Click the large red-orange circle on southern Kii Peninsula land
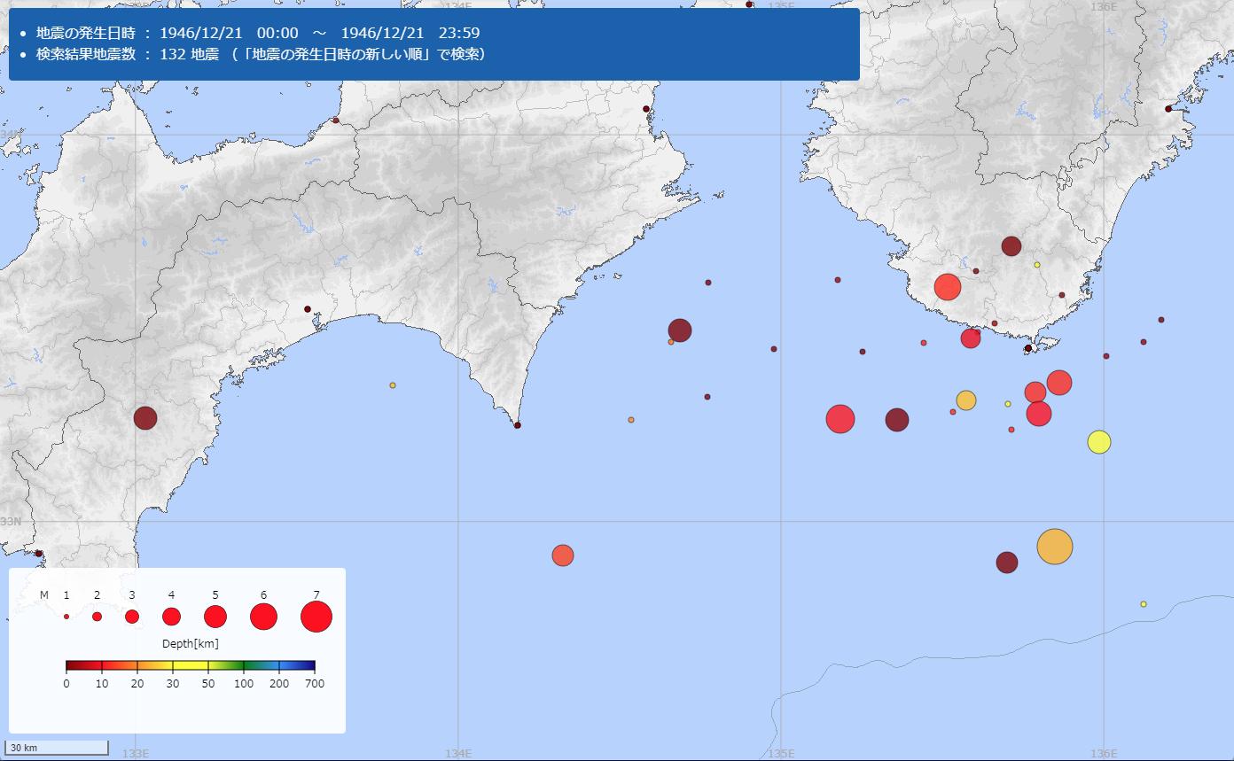The width and height of the screenshot is (1234, 761). pos(948,287)
